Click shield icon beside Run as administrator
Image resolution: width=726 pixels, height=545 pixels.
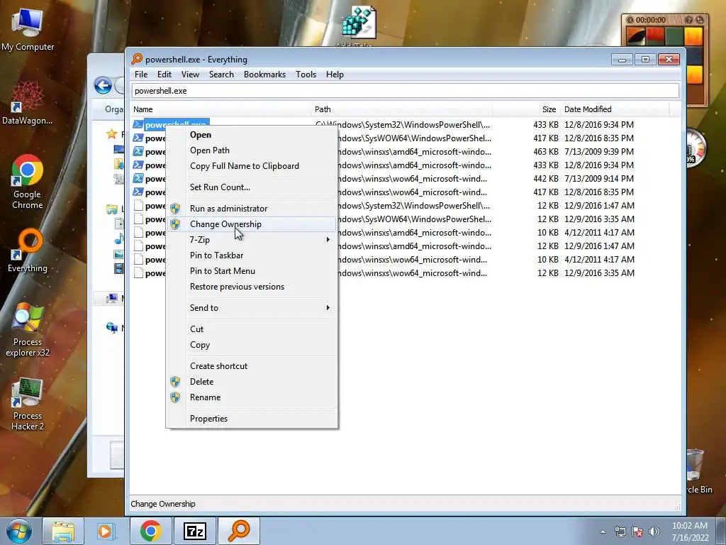(x=175, y=209)
